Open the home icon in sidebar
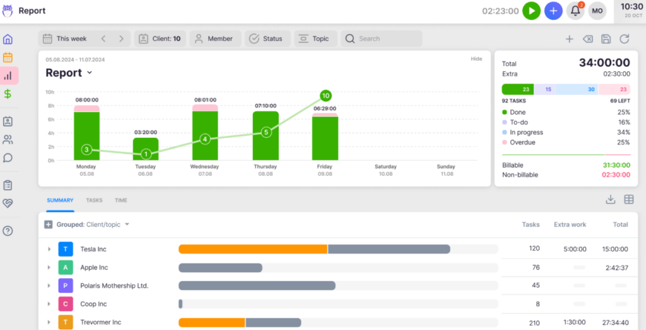646x330 pixels. click(x=8, y=39)
